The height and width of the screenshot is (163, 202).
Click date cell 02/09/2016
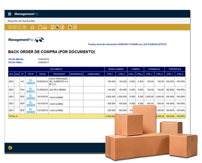pos(42,81)
